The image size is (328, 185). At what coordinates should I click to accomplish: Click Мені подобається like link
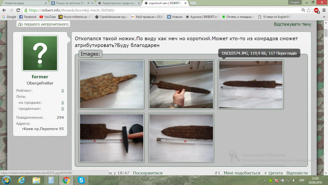coord(242,173)
